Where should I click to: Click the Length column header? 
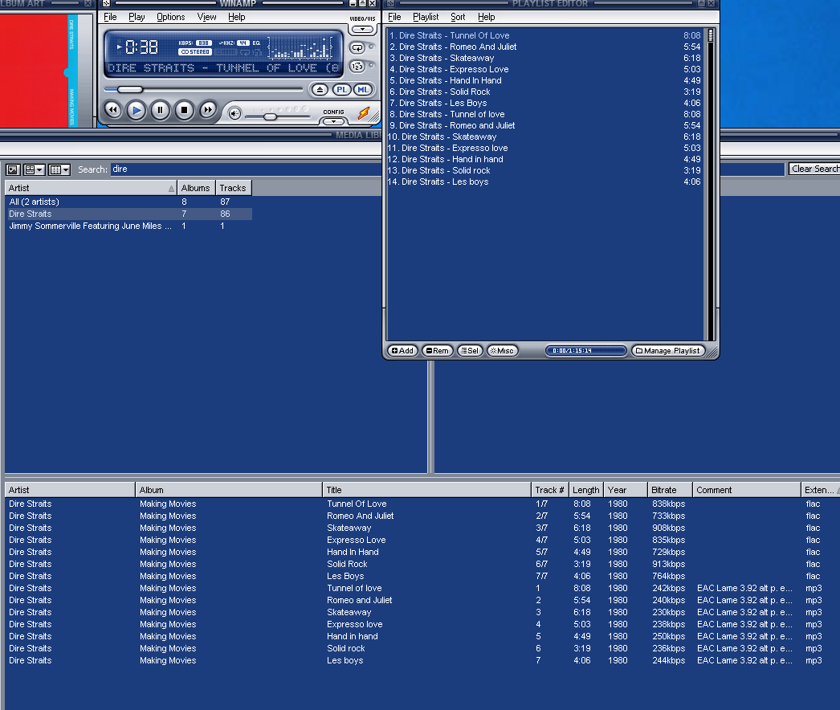586,490
